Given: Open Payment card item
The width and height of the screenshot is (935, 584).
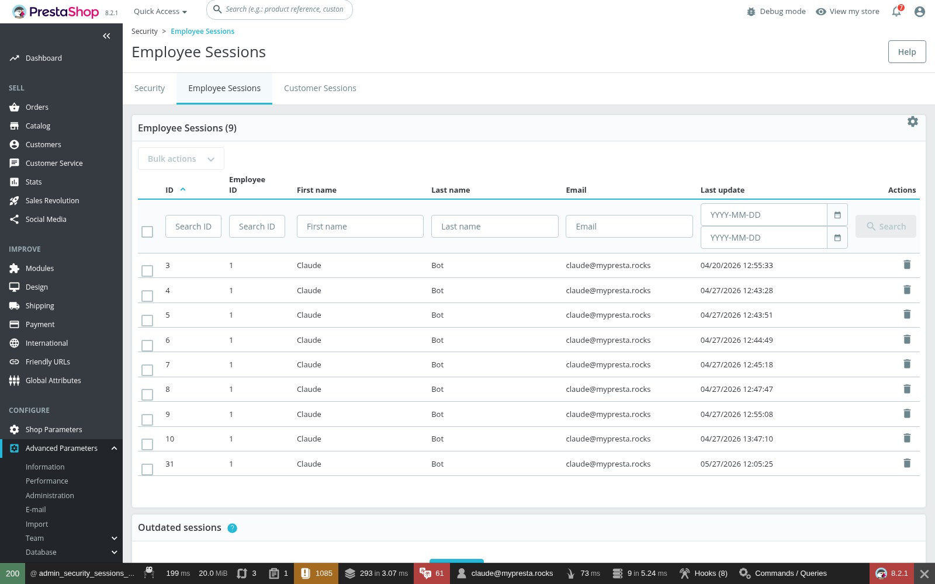Looking at the screenshot, I should click(x=40, y=325).
